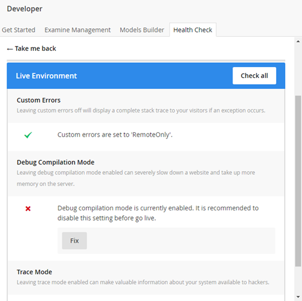Click the Debug Compilation Mode heading
The width and height of the screenshot is (302, 301).
click(x=56, y=162)
